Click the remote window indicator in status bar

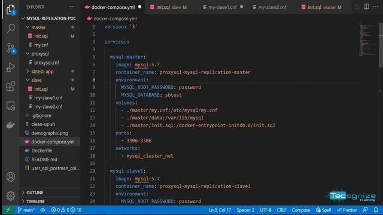8,210
